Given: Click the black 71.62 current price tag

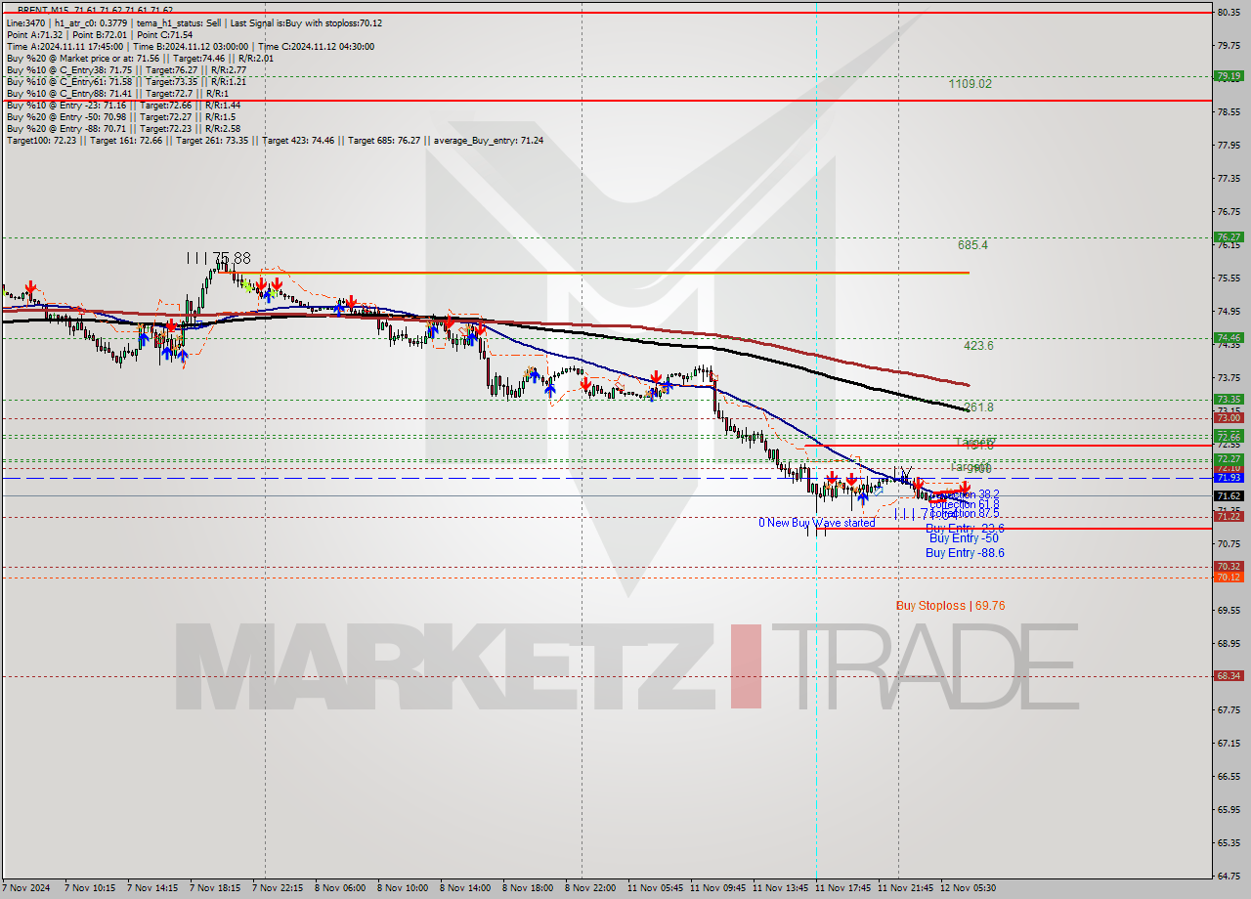Looking at the screenshot, I should [1229, 495].
